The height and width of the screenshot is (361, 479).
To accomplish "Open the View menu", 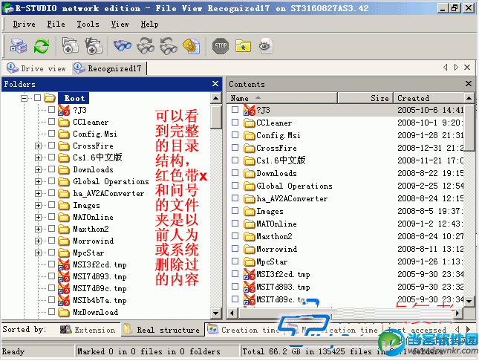I will pyautogui.click(x=120, y=25).
